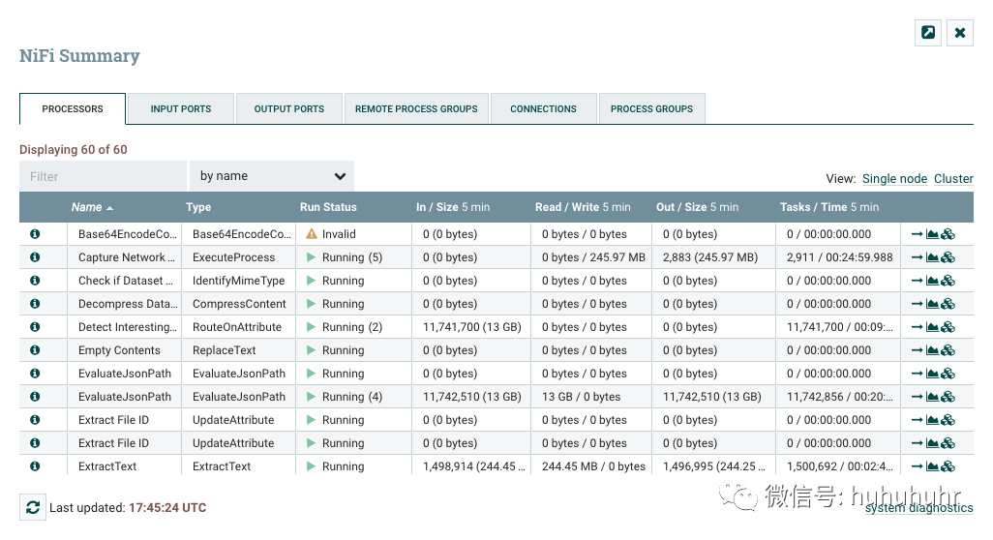Open info for Decompress Data processor row

coord(35,303)
